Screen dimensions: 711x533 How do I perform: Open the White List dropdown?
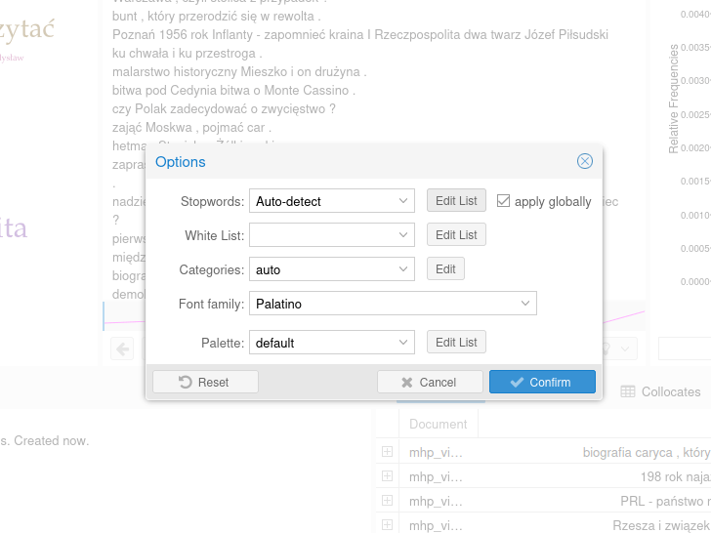[332, 234]
